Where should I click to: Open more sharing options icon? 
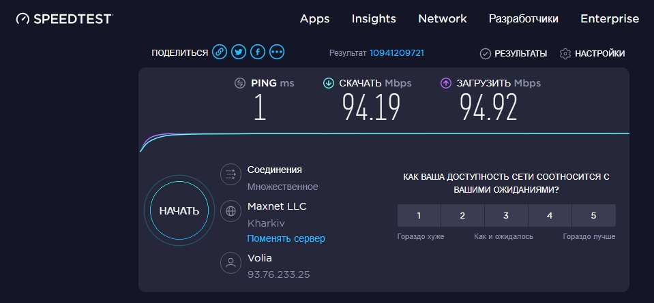276,52
